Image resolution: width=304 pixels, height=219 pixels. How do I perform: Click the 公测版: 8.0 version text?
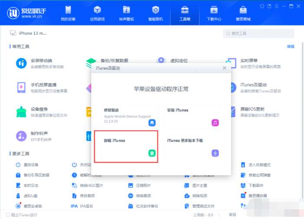pyautogui.click(x=203, y=215)
